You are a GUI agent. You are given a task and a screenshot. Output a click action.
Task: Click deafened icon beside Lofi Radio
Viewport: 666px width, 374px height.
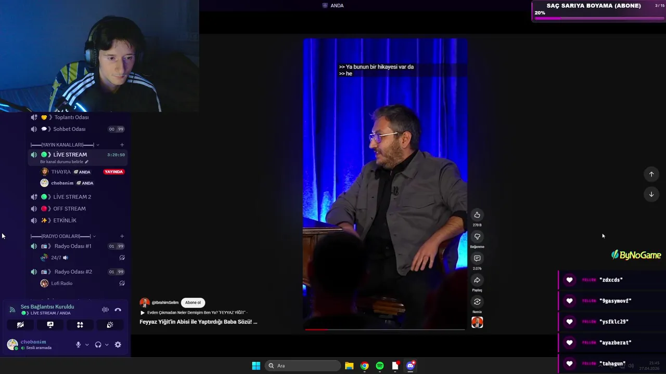[x=122, y=284]
